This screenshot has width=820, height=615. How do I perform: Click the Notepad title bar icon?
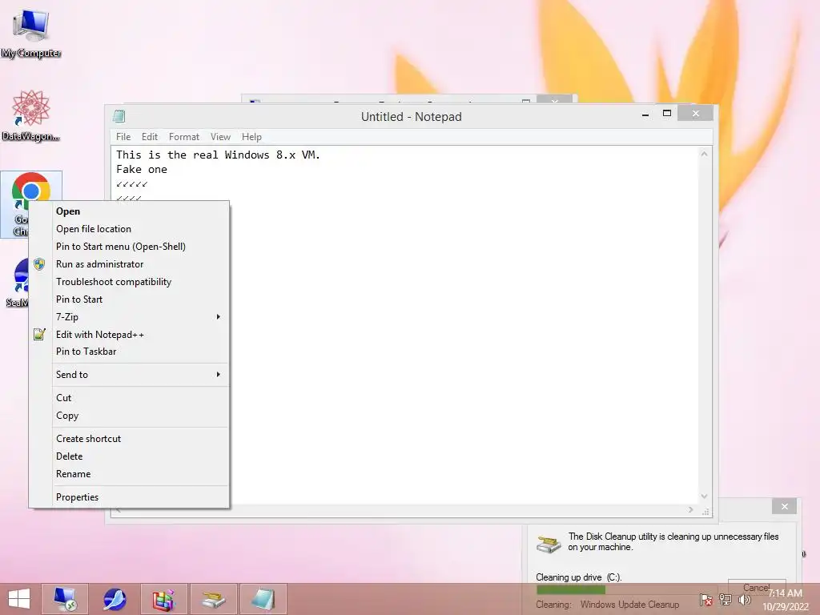point(119,116)
